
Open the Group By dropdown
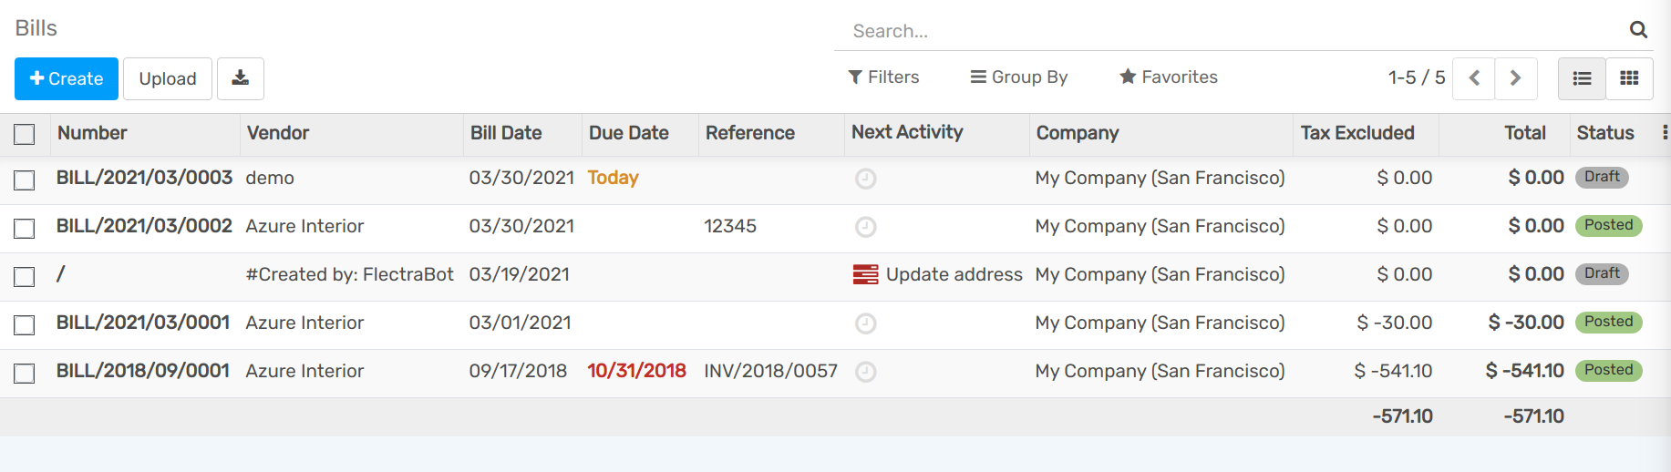(1018, 77)
